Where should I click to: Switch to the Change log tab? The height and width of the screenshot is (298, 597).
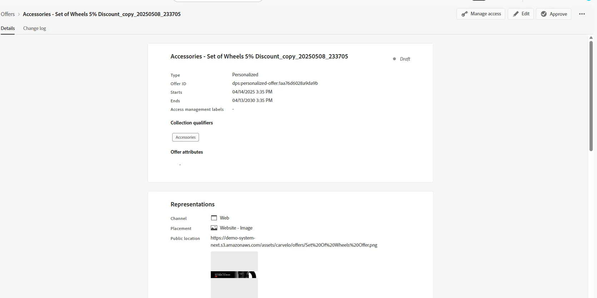tap(35, 29)
